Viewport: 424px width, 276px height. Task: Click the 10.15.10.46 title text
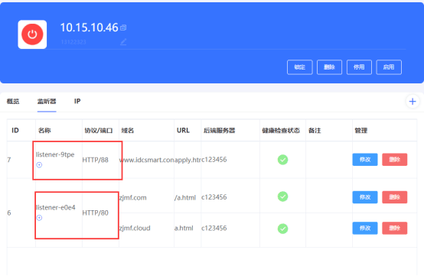click(89, 28)
